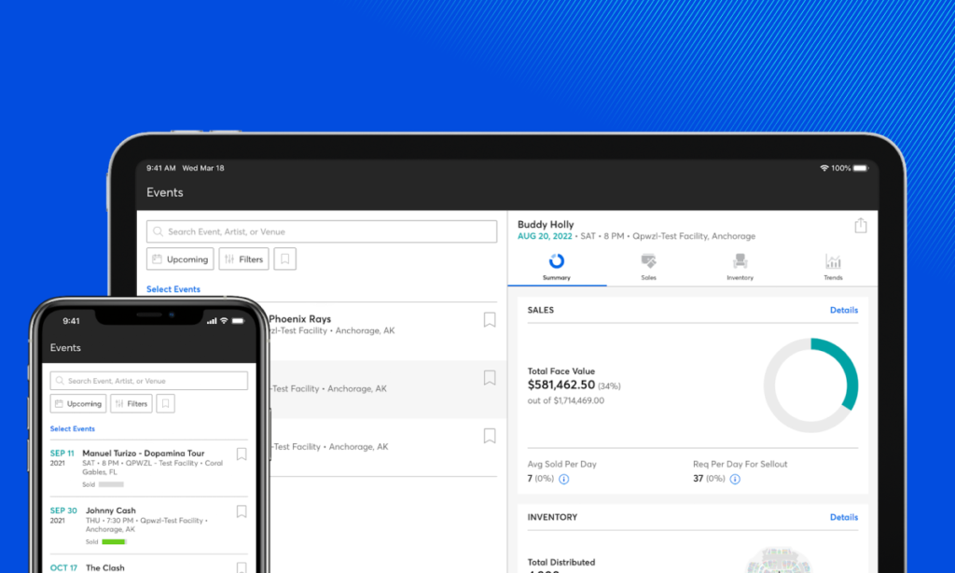Toggle bookmark for Johnny Cash event

(x=242, y=511)
